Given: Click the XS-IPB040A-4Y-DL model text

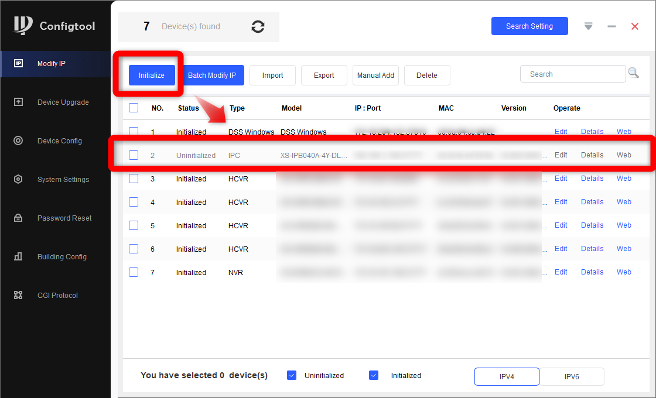Looking at the screenshot, I should (314, 155).
